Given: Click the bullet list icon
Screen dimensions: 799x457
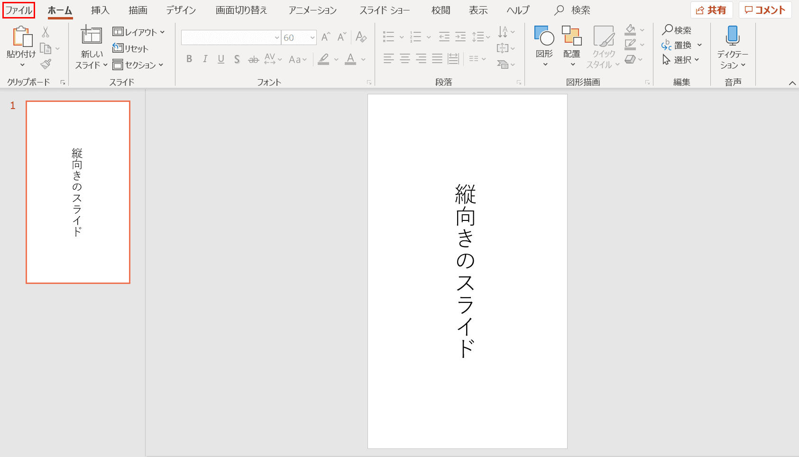Looking at the screenshot, I should pos(389,37).
